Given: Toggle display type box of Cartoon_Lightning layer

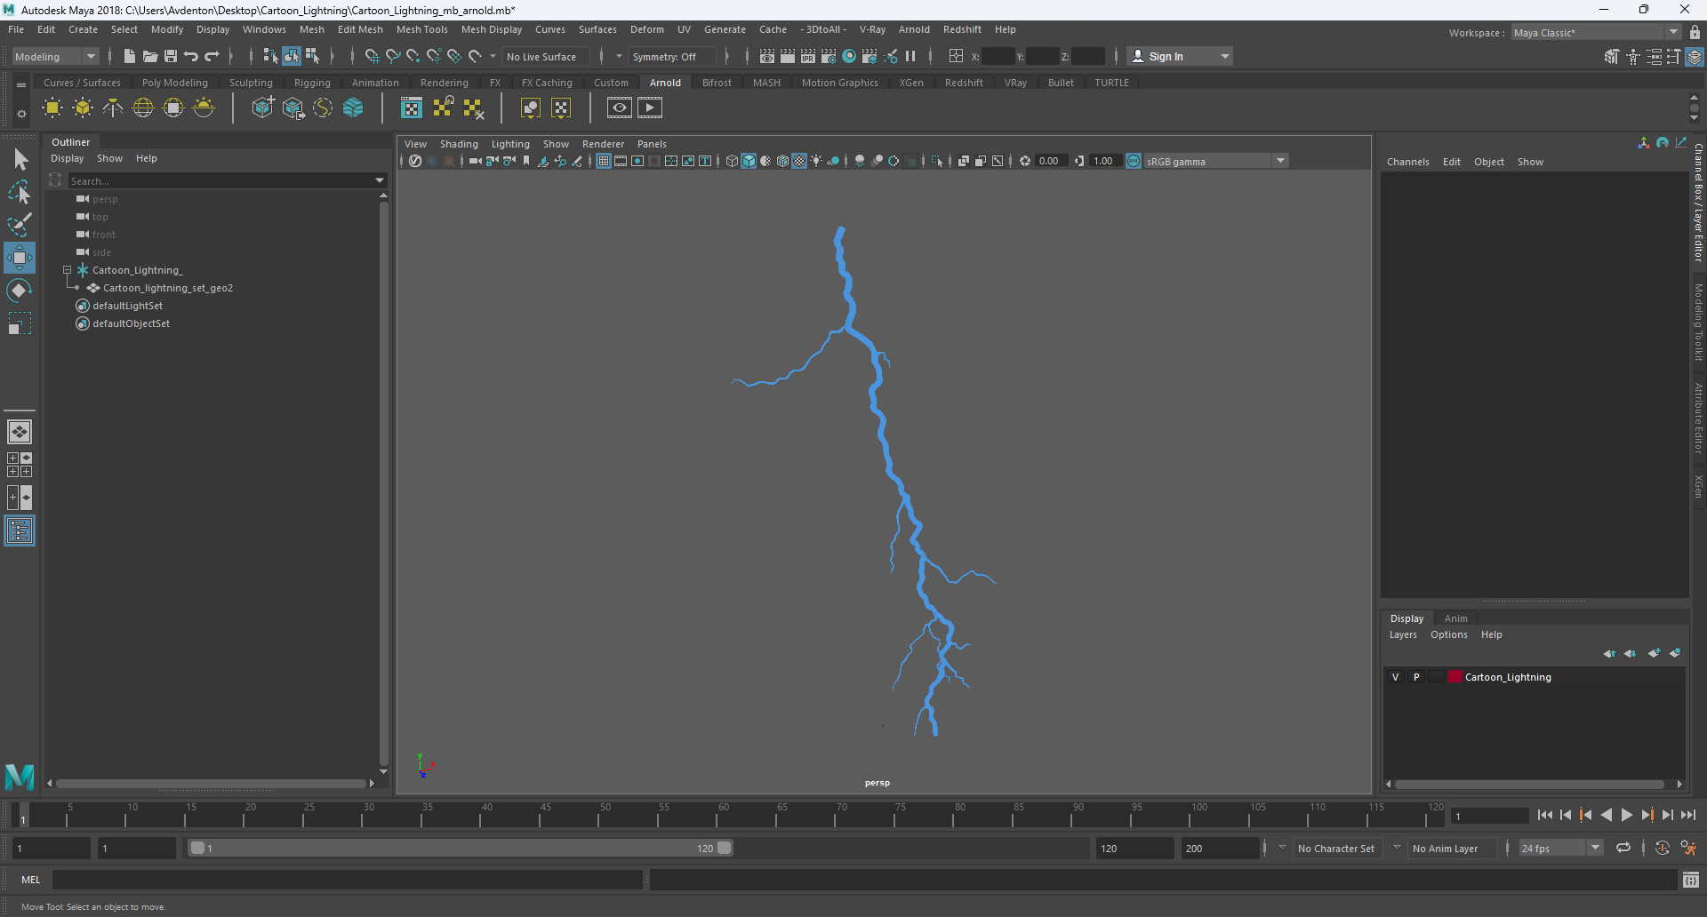Looking at the screenshot, I should tap(1437, 677).
